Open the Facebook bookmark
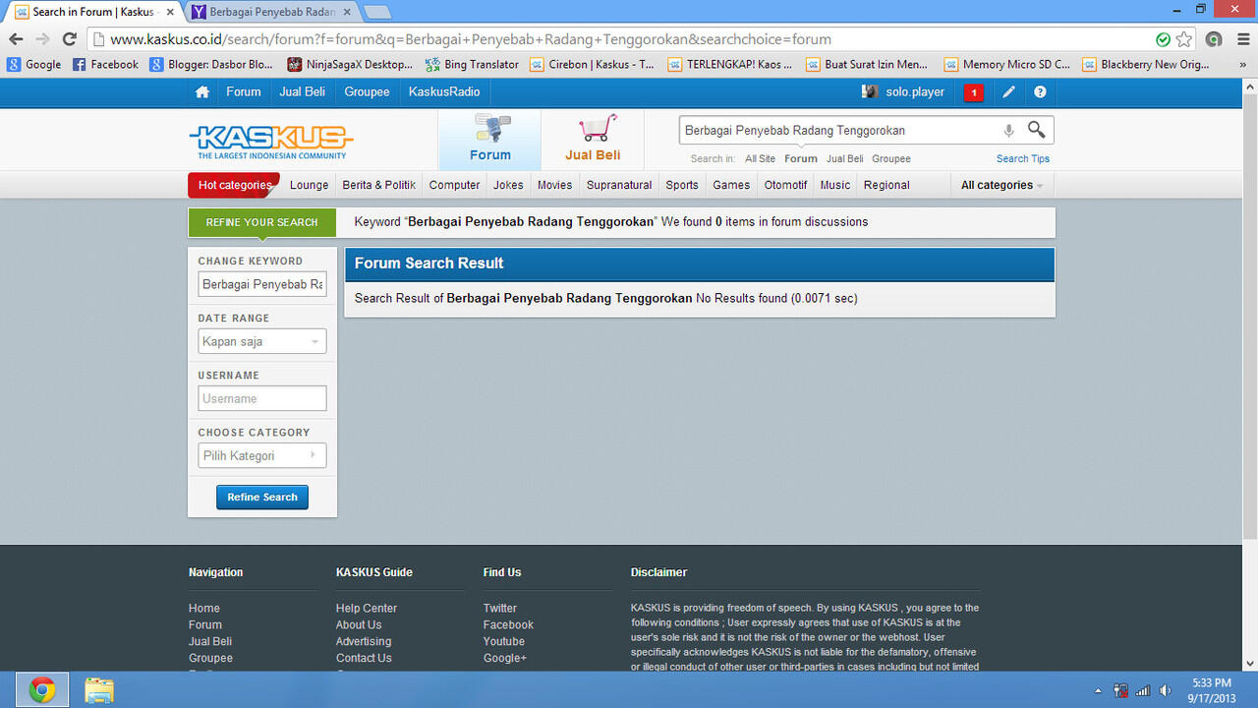This screenshot has height=708, width=1258. pyautogui.click(x=105, y=65)
